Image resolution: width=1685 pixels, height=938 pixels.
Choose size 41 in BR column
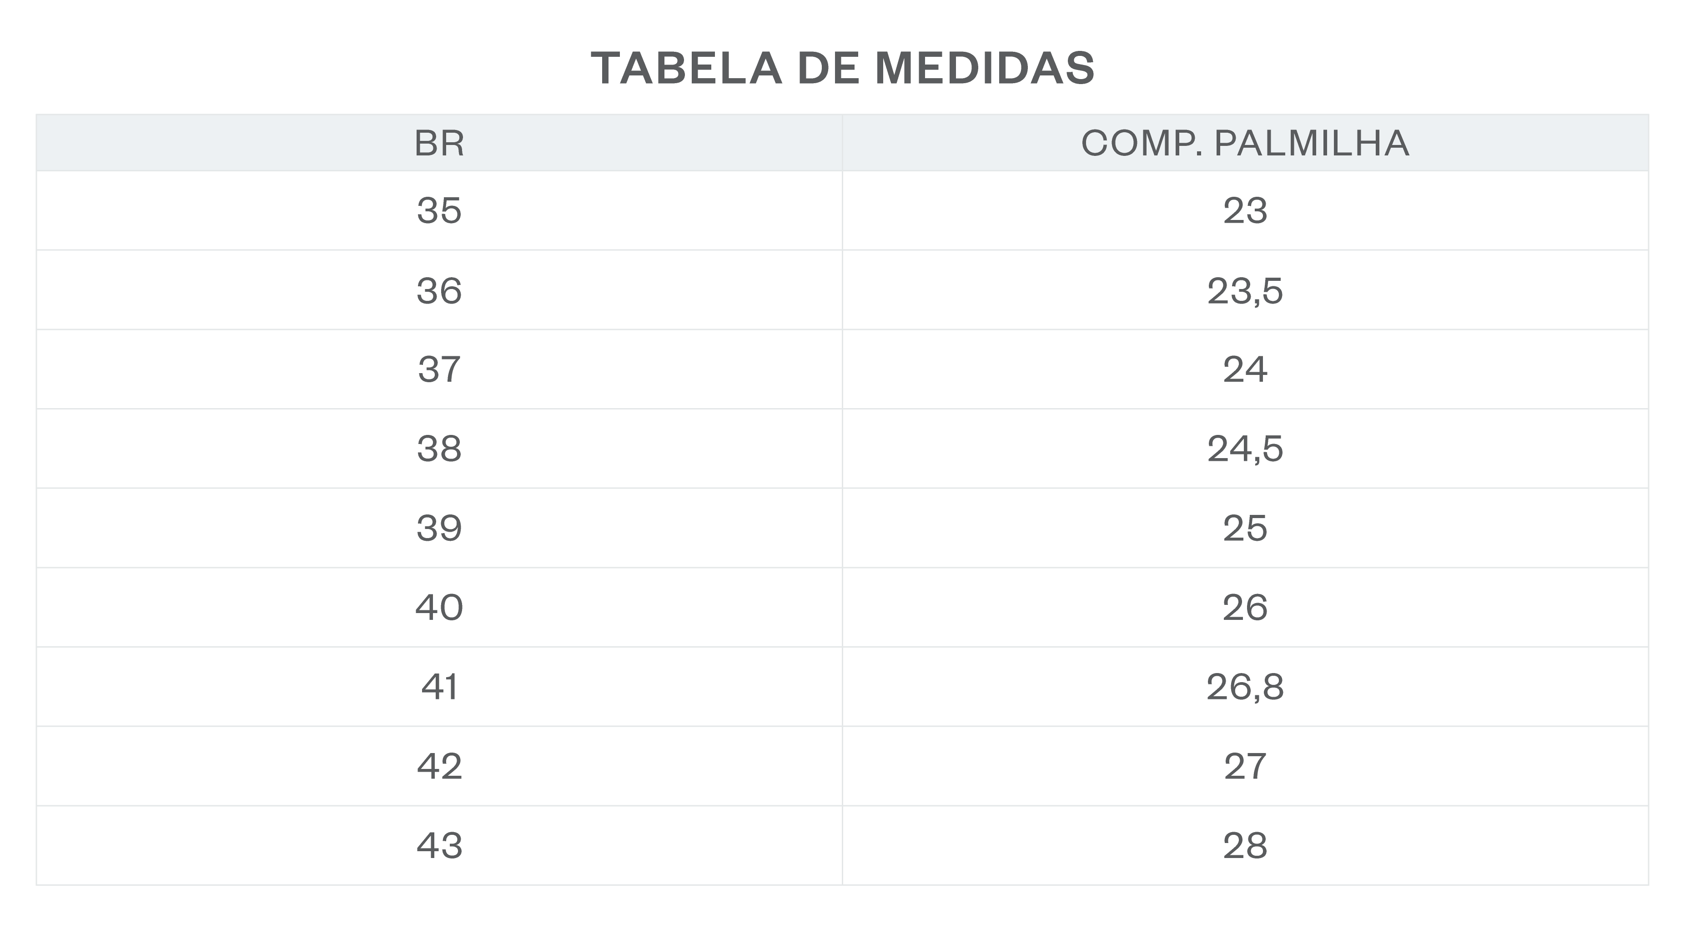pos(439,686)
